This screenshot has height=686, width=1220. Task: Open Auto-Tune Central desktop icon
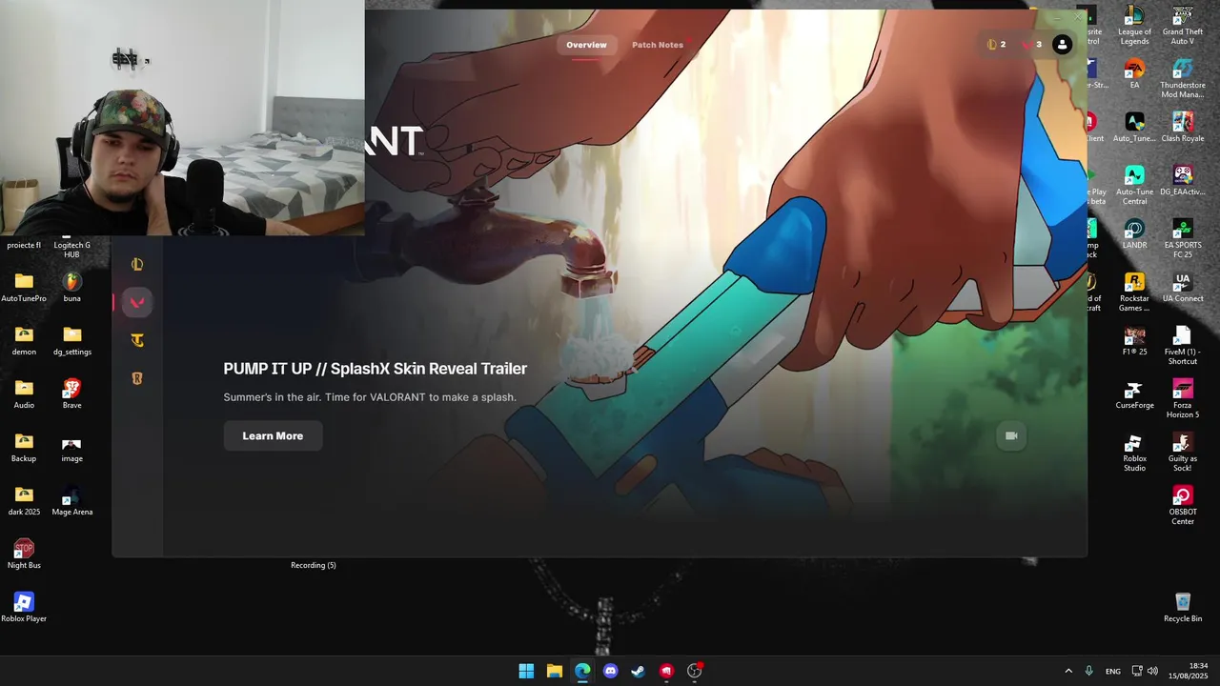(x=1134, y=186)
